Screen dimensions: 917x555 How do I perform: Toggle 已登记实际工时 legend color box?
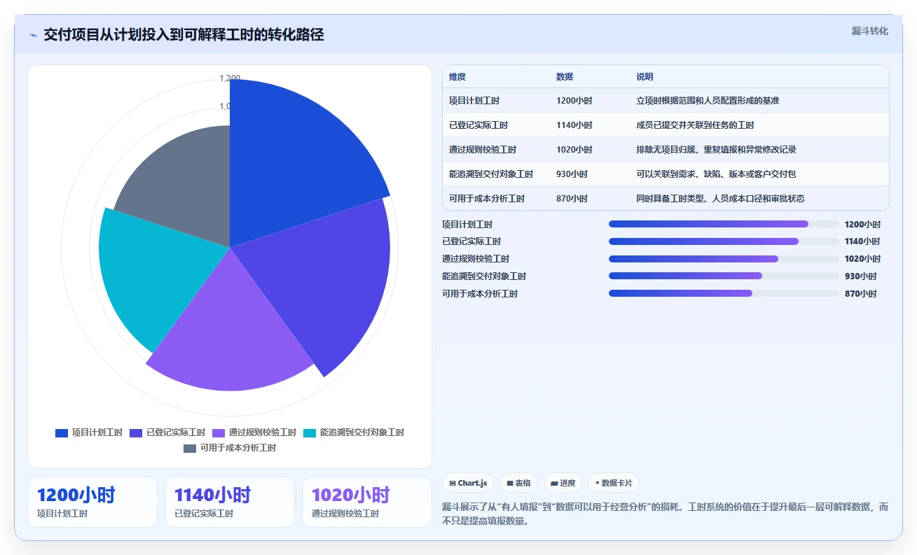136,433
